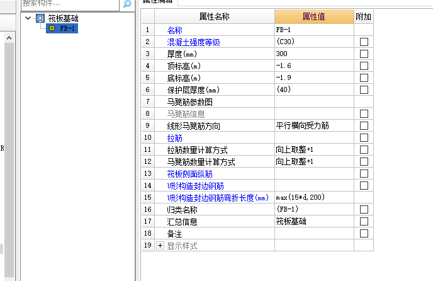The image size is (433, 281).
Task: Click the 附加 column header
Action: (x=363, y=16)
